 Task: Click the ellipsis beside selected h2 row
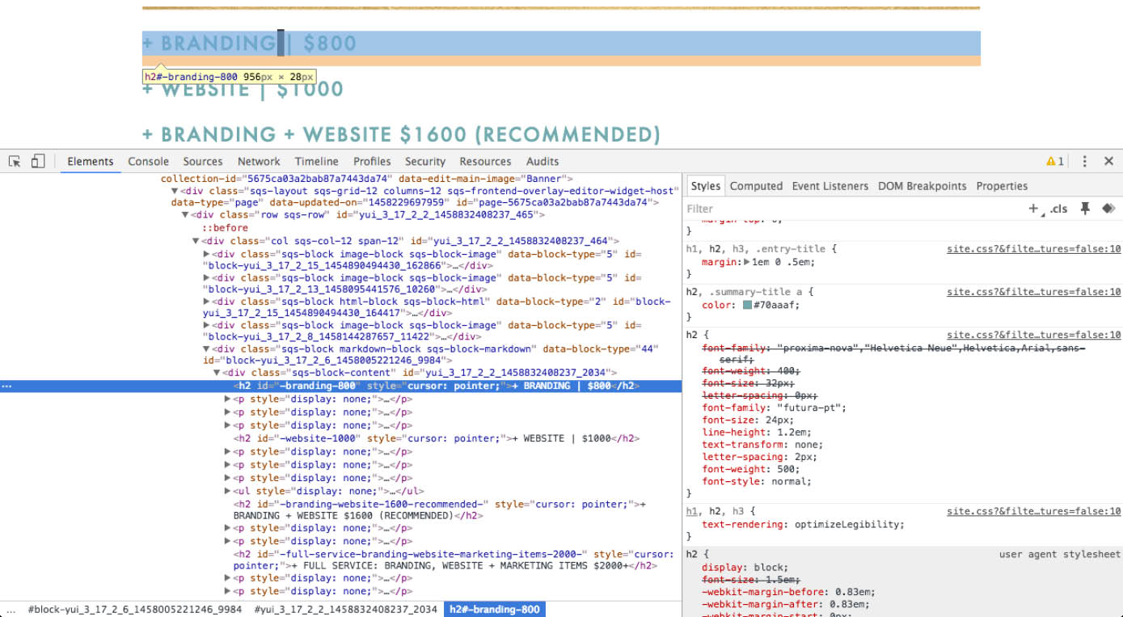point(6,387)
